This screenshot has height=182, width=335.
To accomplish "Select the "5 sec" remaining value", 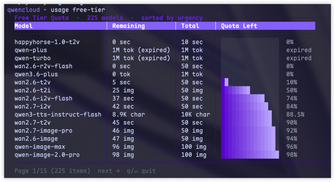I will [x=121, y=83].
